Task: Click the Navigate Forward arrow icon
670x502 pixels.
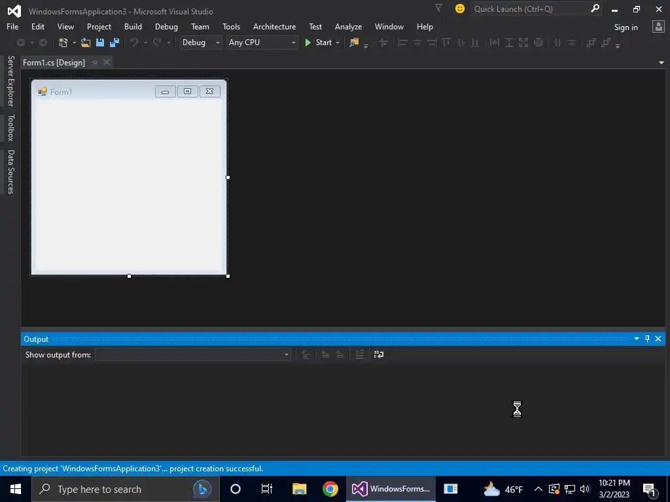Action: (x=43, y=42)
